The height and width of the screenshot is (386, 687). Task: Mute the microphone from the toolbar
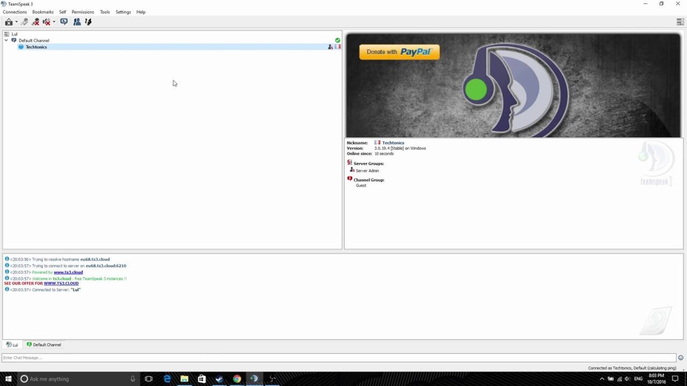click(35, 22)
